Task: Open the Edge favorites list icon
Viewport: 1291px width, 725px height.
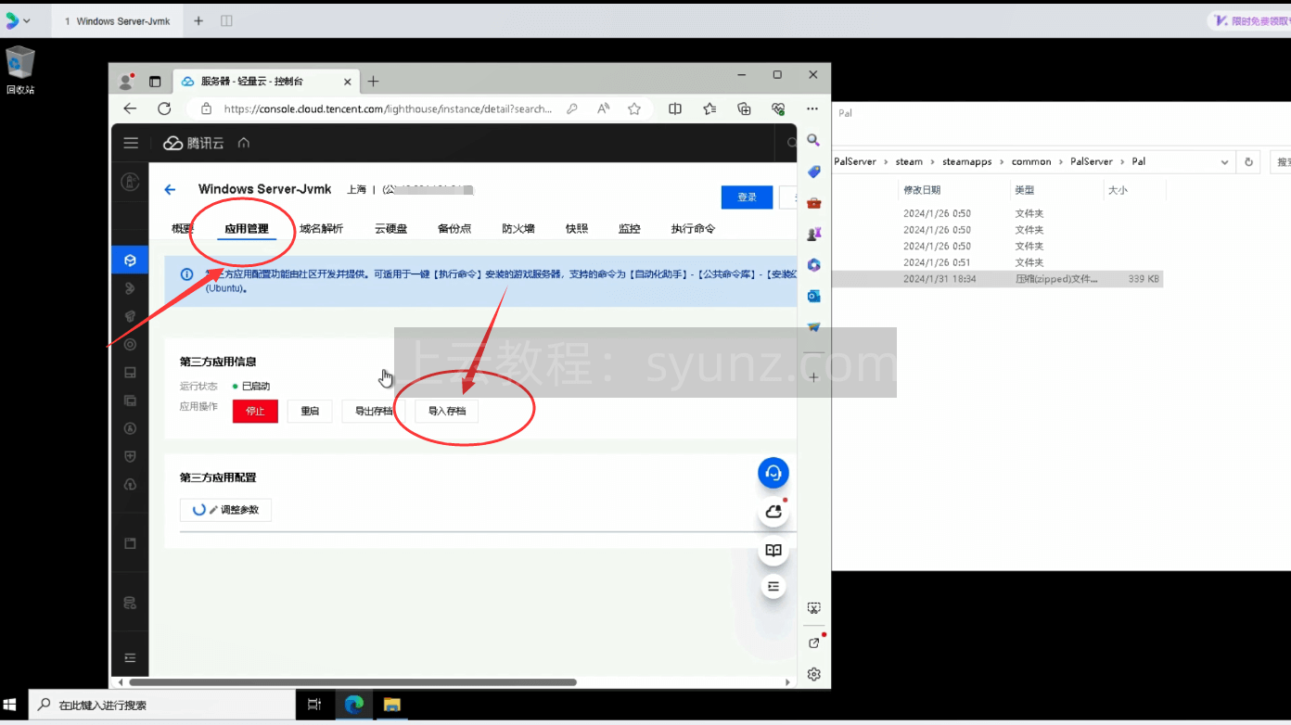Action: tap(709, 108)
